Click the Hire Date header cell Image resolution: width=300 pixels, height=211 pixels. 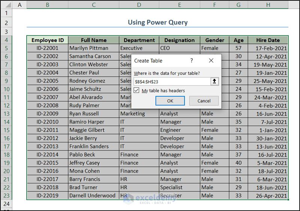[x=268, y=40]
